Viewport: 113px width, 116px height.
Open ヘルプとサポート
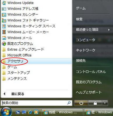pos(89,92)
